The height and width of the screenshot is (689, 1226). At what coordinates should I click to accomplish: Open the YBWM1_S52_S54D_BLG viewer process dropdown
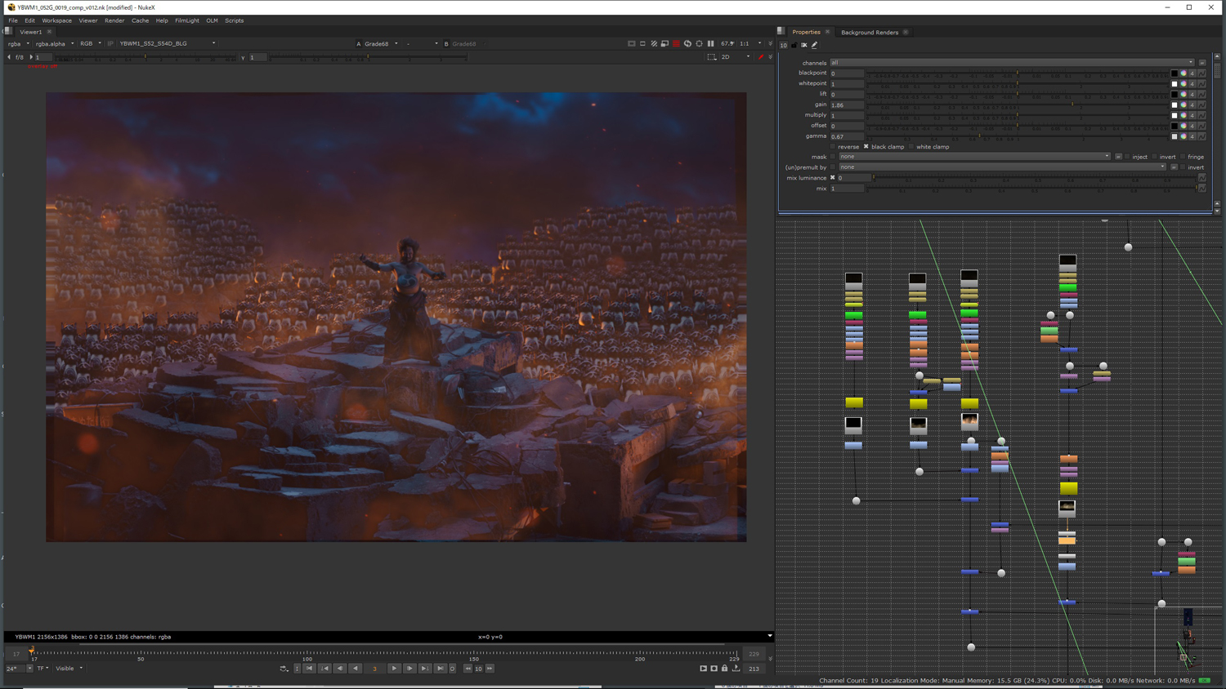[x=167, y=44]
